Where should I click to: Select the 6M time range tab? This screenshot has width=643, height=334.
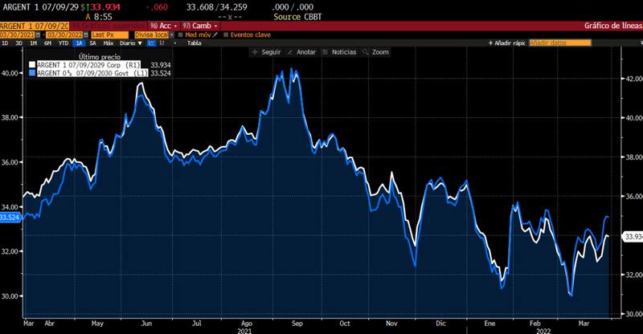47,43
